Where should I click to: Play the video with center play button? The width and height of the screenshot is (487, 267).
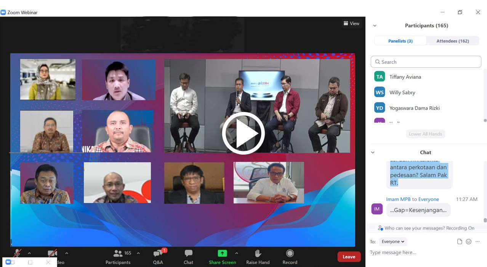click(x=243, y=133)
